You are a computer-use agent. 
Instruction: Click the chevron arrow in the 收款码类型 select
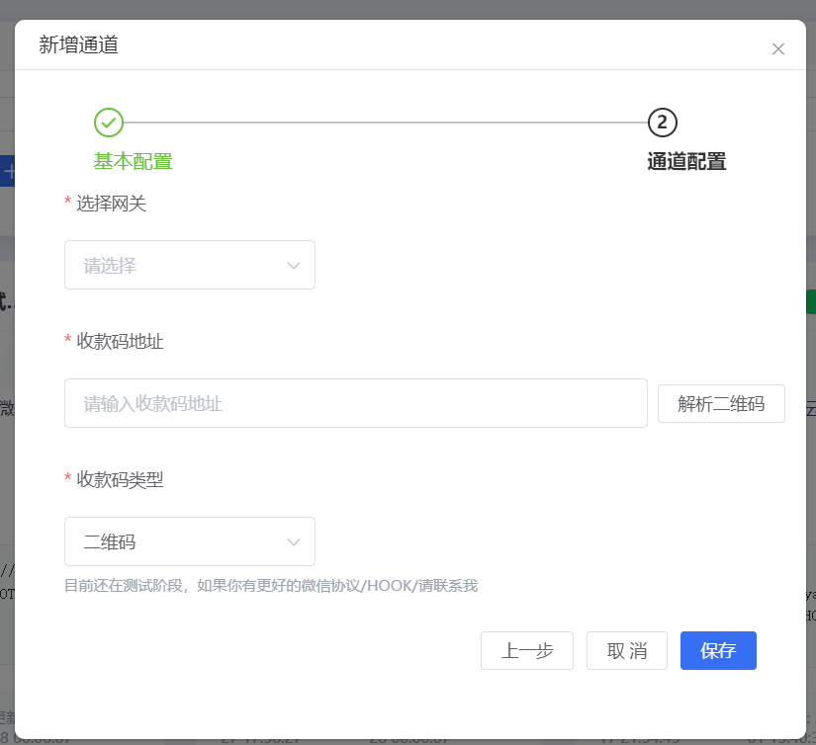pos(294,541)
